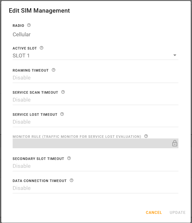Expand the Active Slot dropdown arrow
The width and height of the screenshot is (192, 223).
pos(175,56)
